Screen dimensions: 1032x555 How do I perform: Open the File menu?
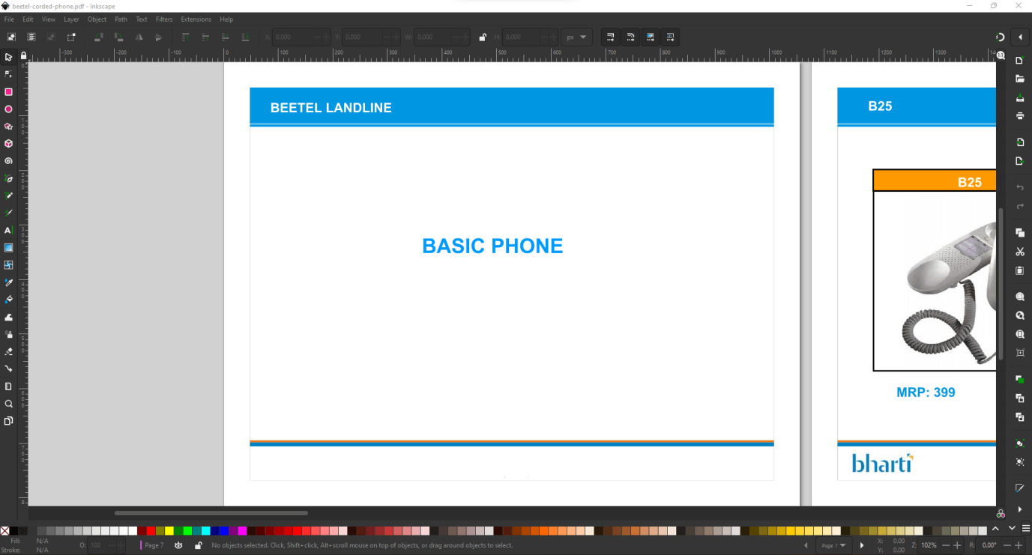(9, 19)
